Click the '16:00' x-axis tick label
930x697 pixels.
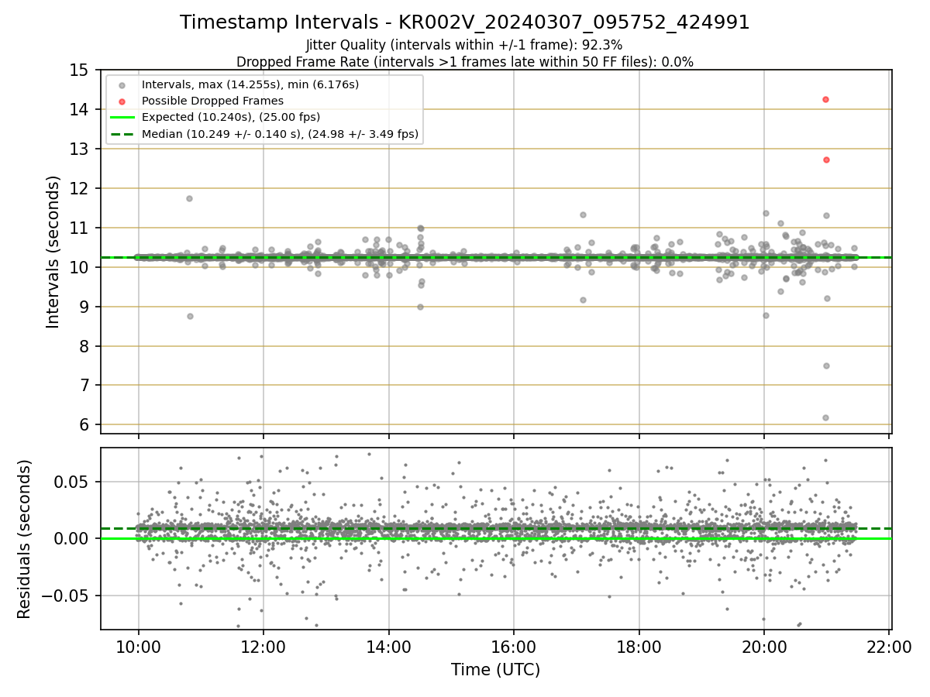point(514,646)
